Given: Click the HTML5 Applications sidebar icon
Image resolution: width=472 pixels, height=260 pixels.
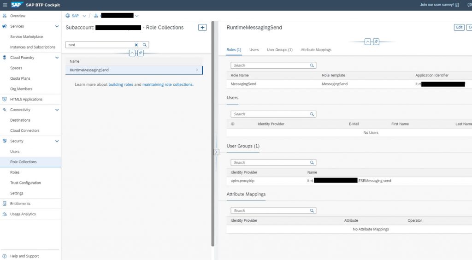Looking at the screenshot, I should tap(5, 99).
